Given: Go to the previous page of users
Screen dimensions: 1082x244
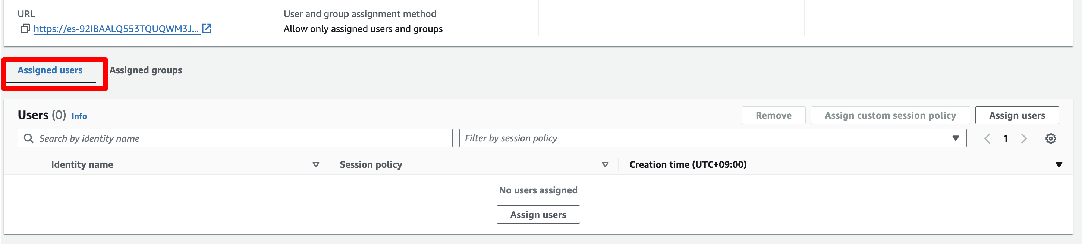Looking at the screenshot, I should 987,138.
